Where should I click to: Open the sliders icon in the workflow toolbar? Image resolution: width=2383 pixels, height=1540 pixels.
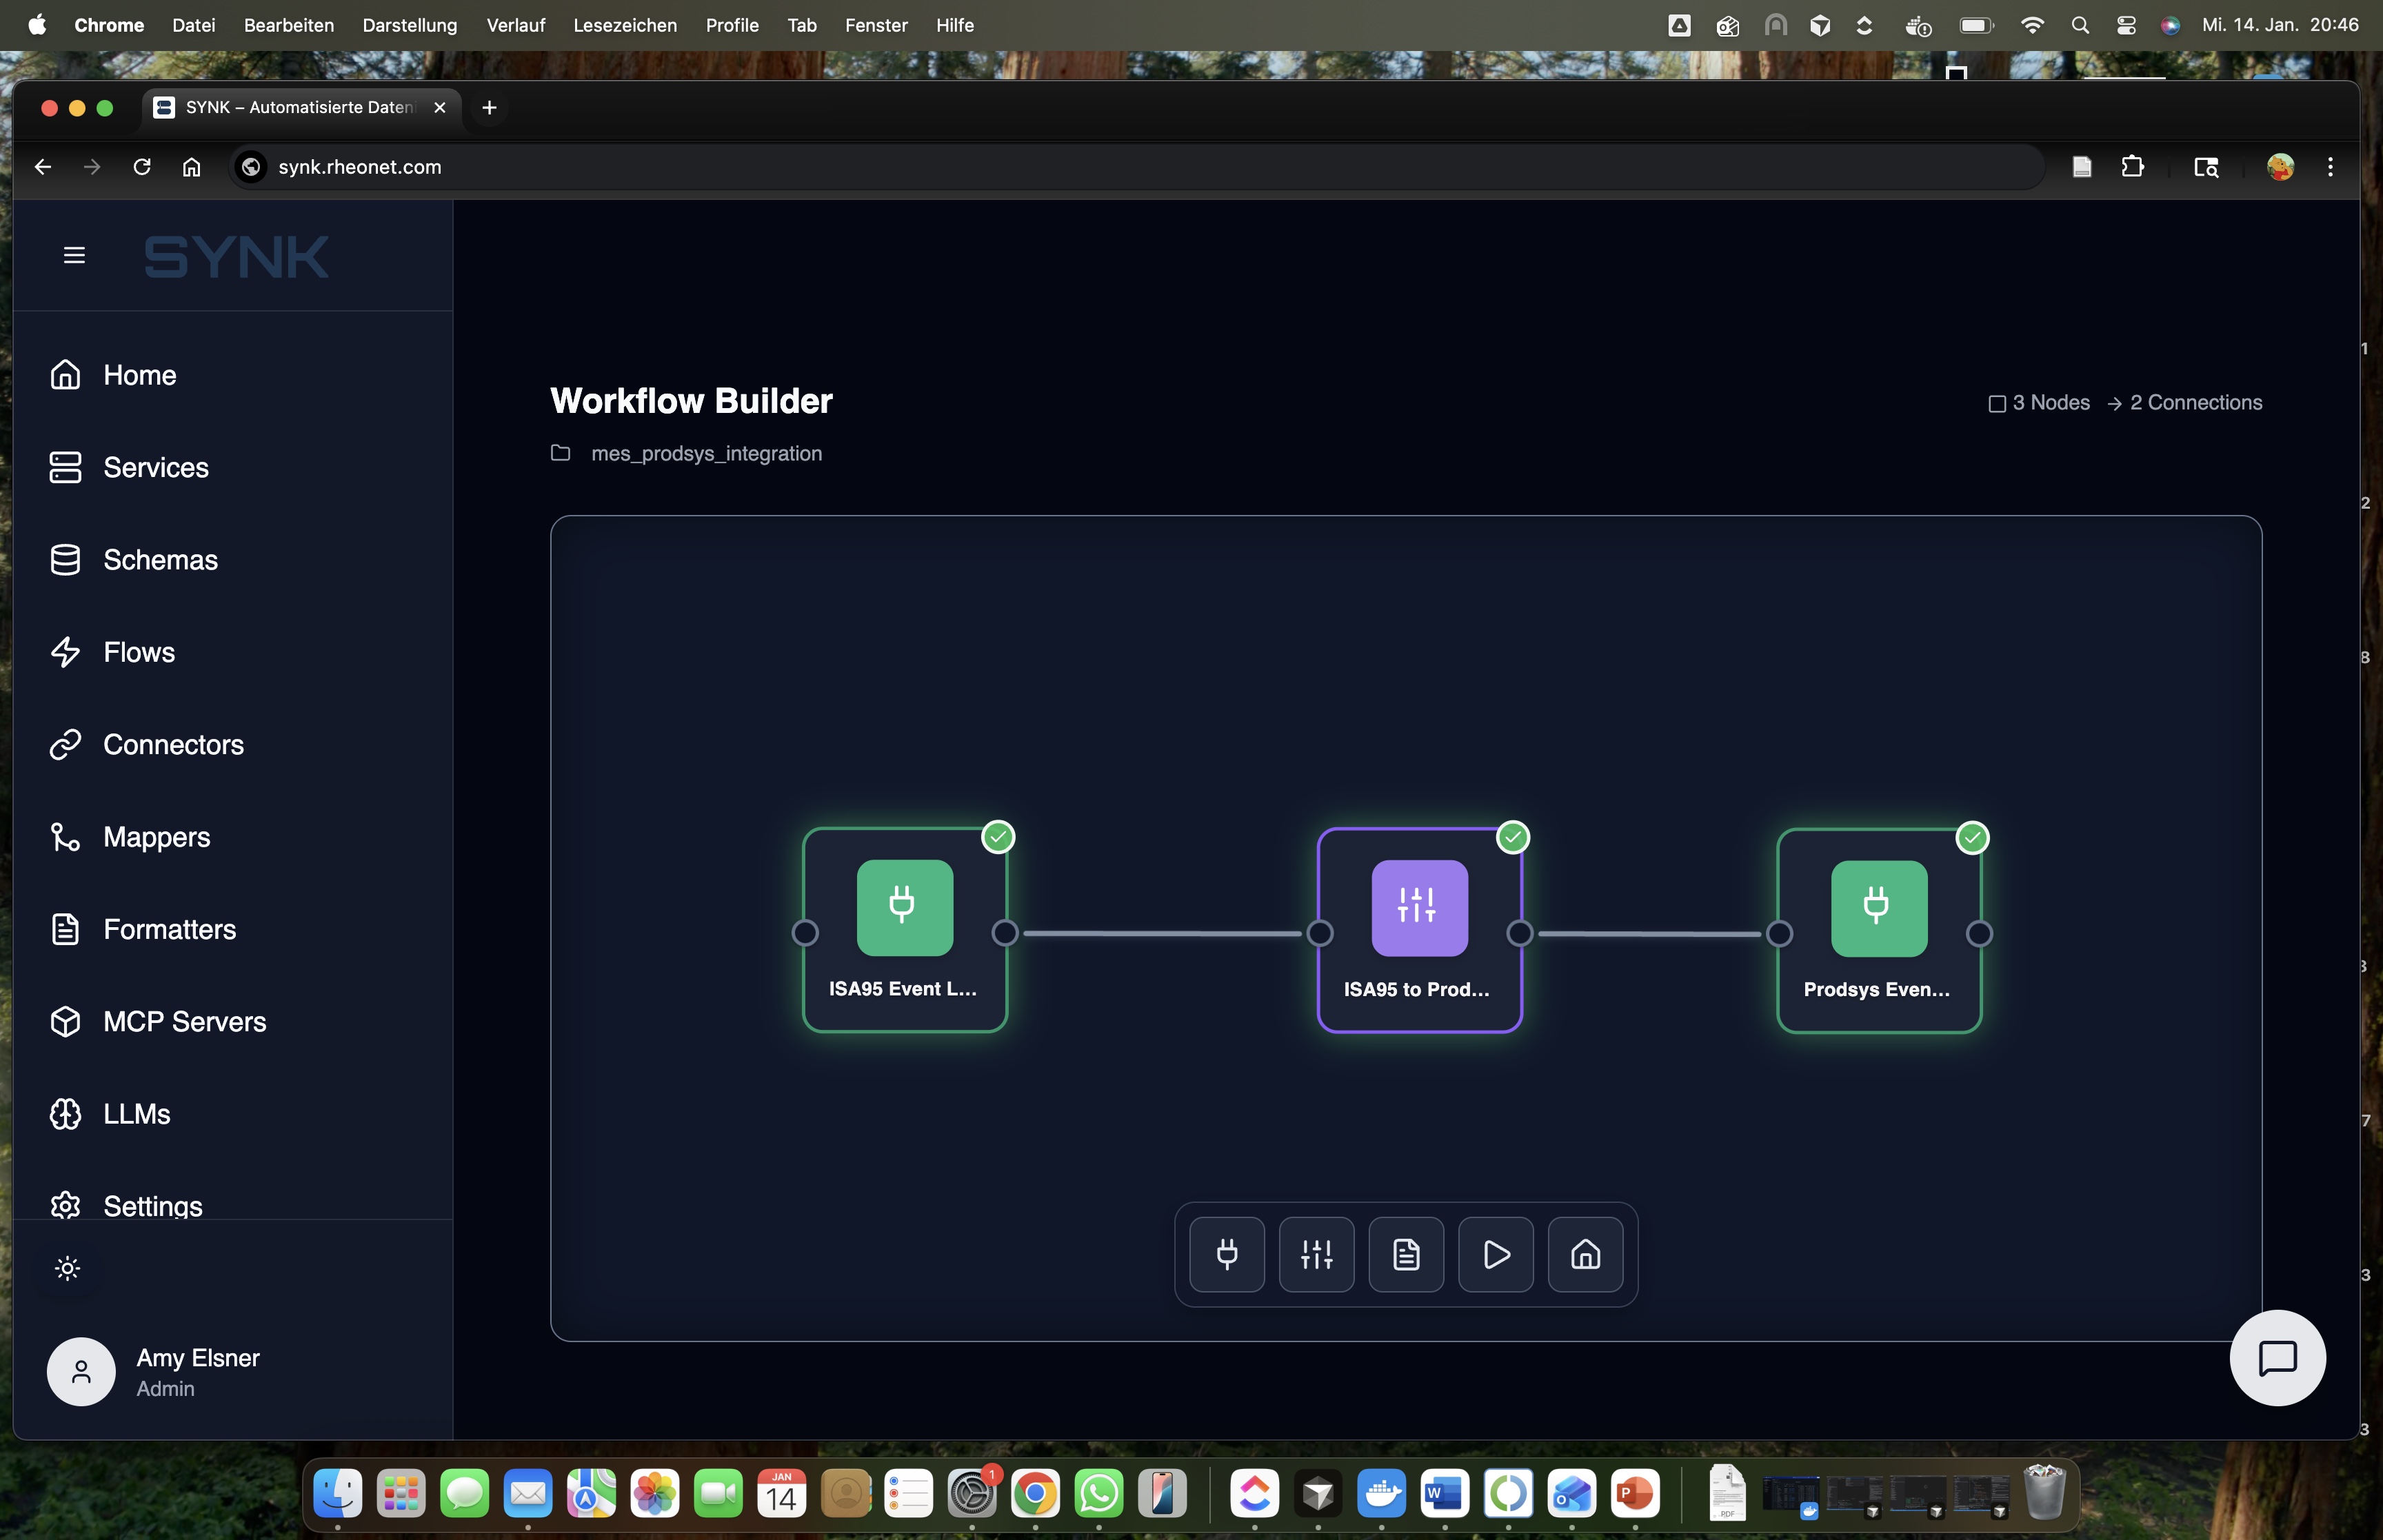1316,1254
